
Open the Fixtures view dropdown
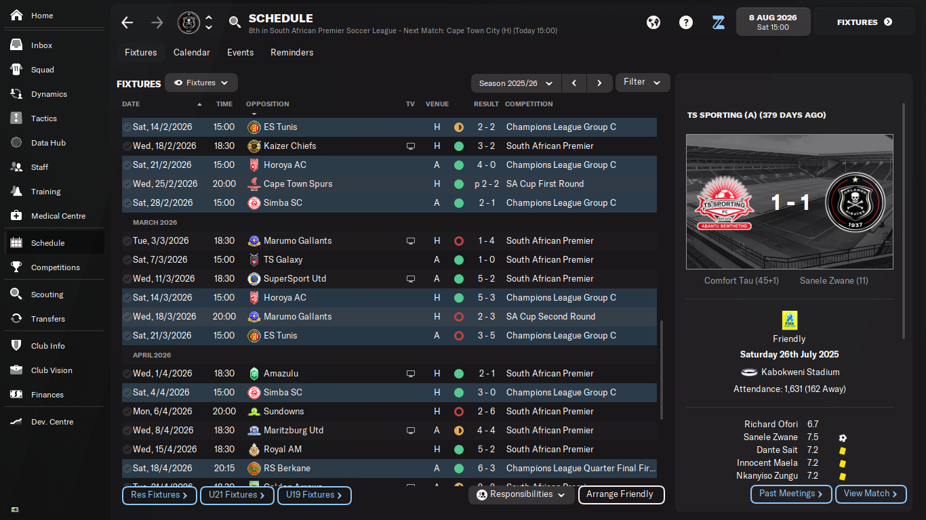click(x=201, y=83)
